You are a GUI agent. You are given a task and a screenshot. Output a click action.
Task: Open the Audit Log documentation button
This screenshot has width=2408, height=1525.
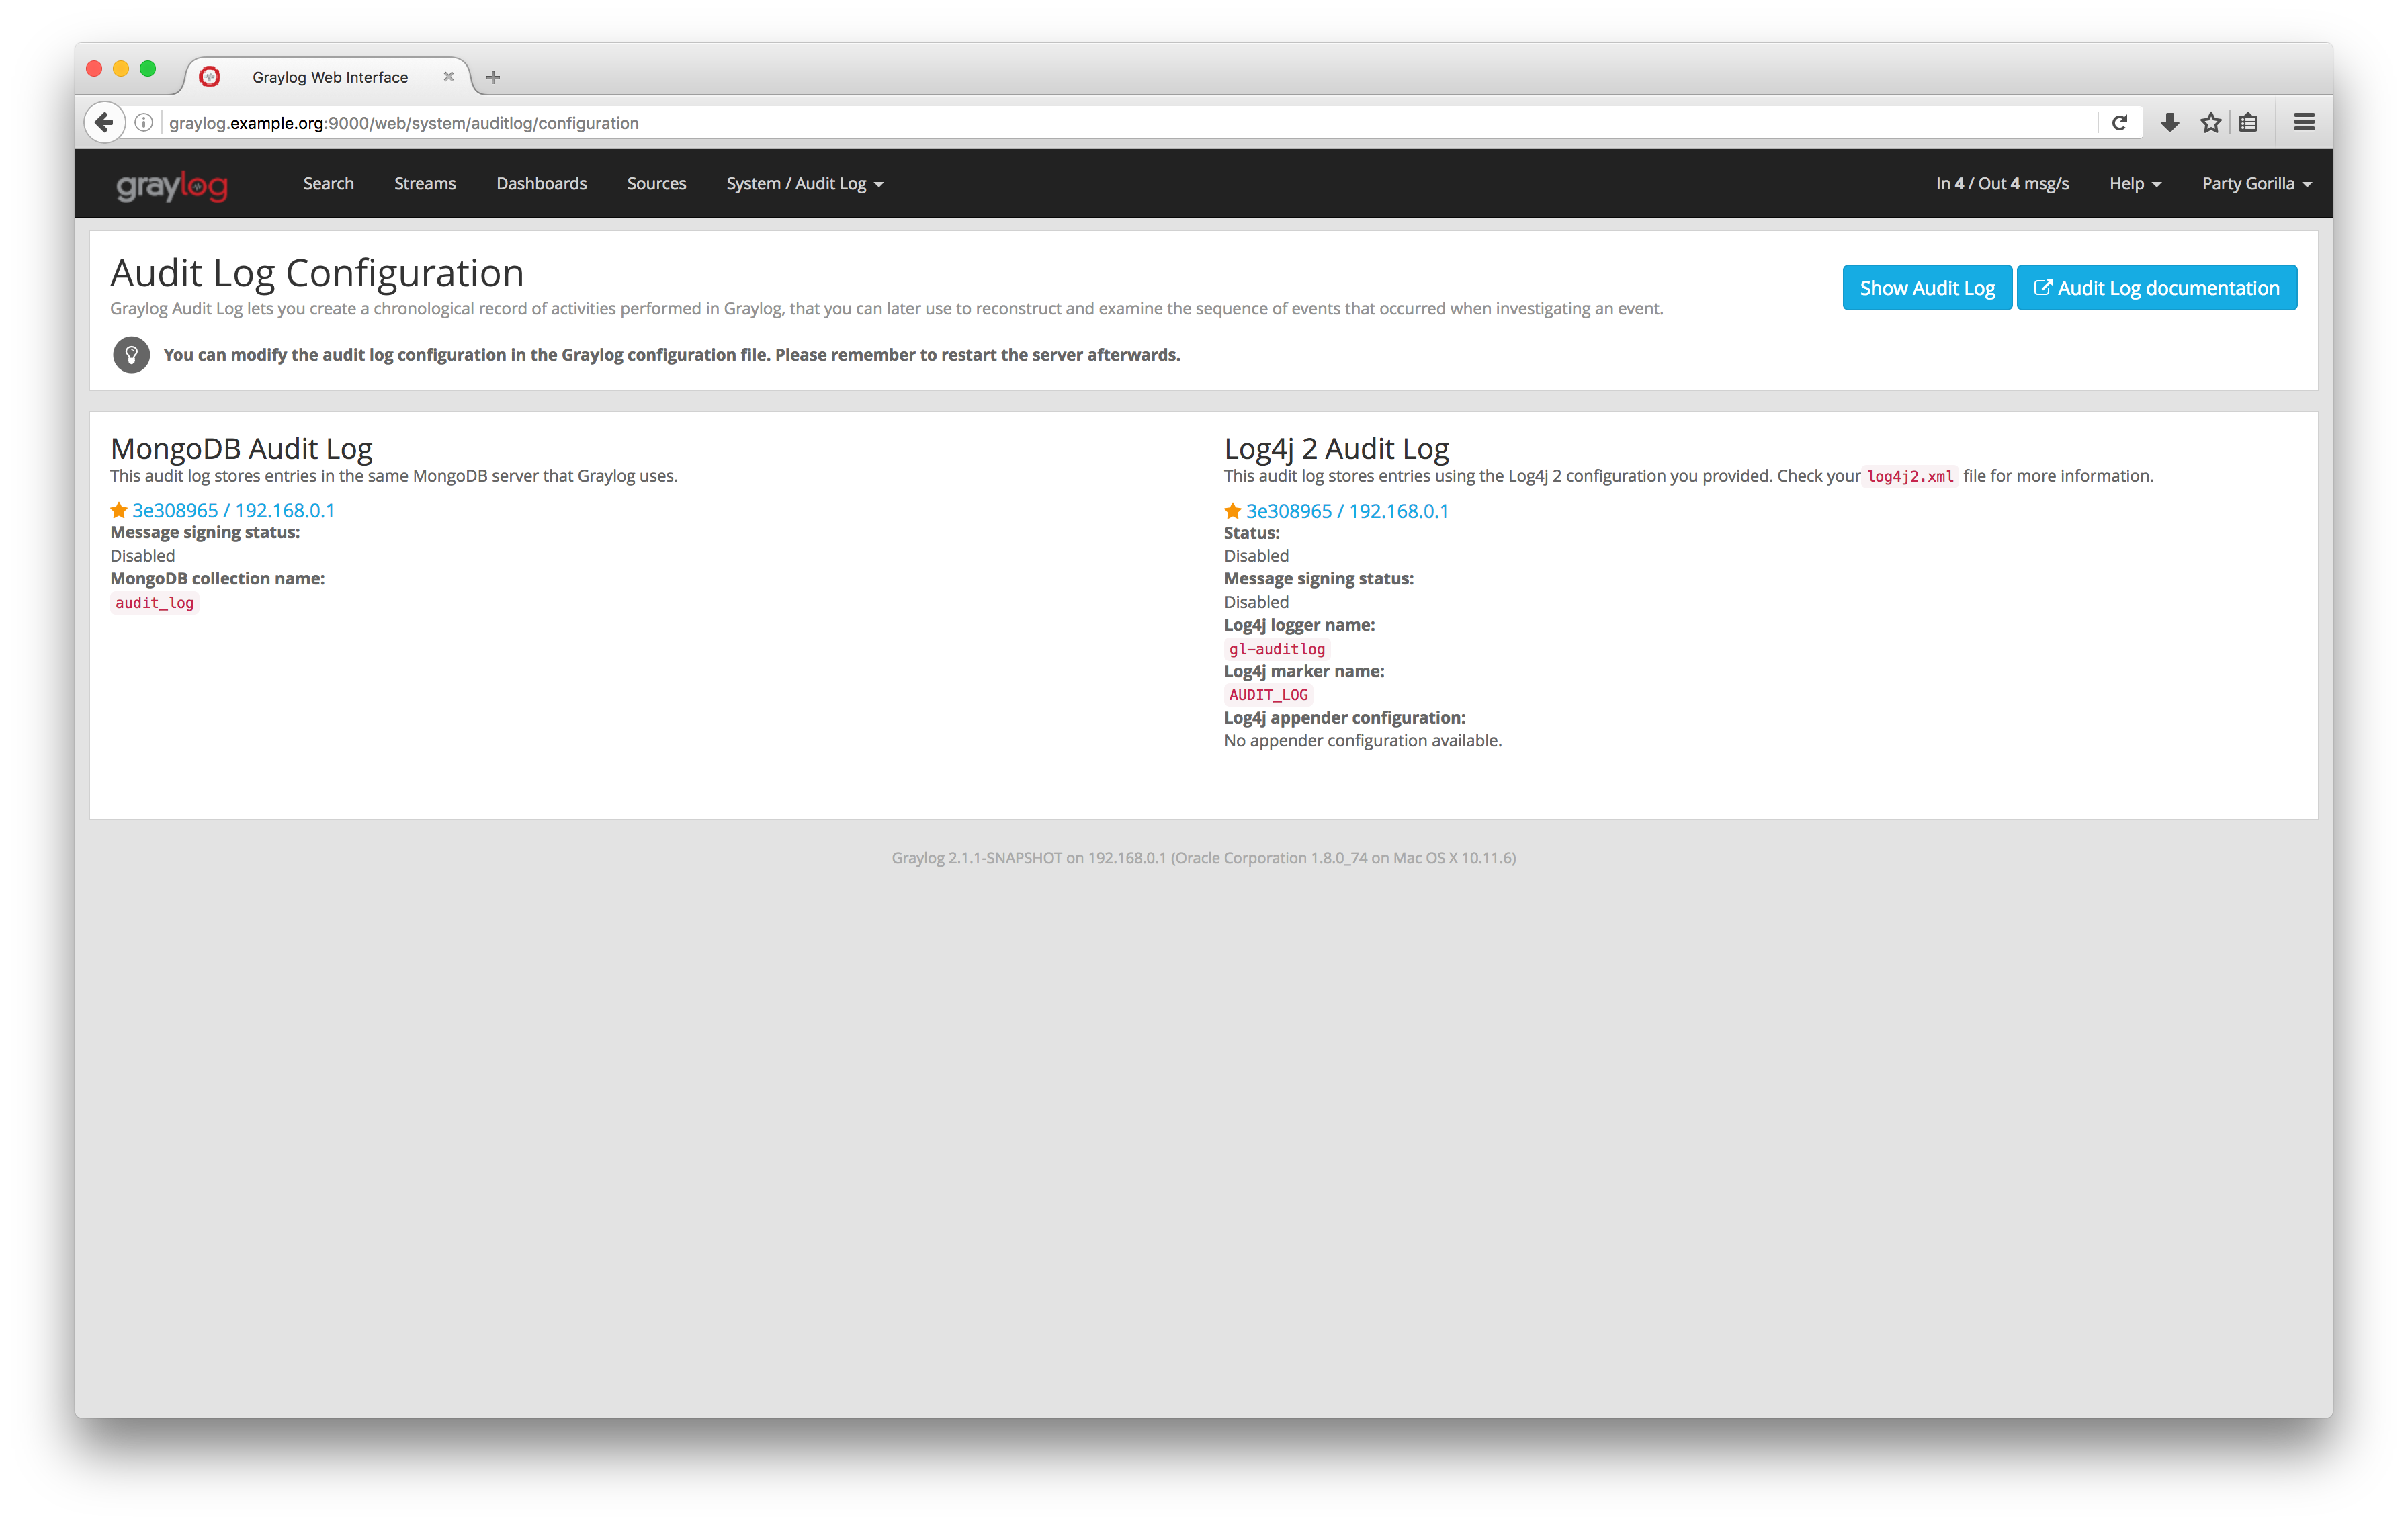pyautogui.click(x=2157, y=288)
